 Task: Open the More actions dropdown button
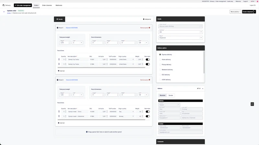click(235, 12)
